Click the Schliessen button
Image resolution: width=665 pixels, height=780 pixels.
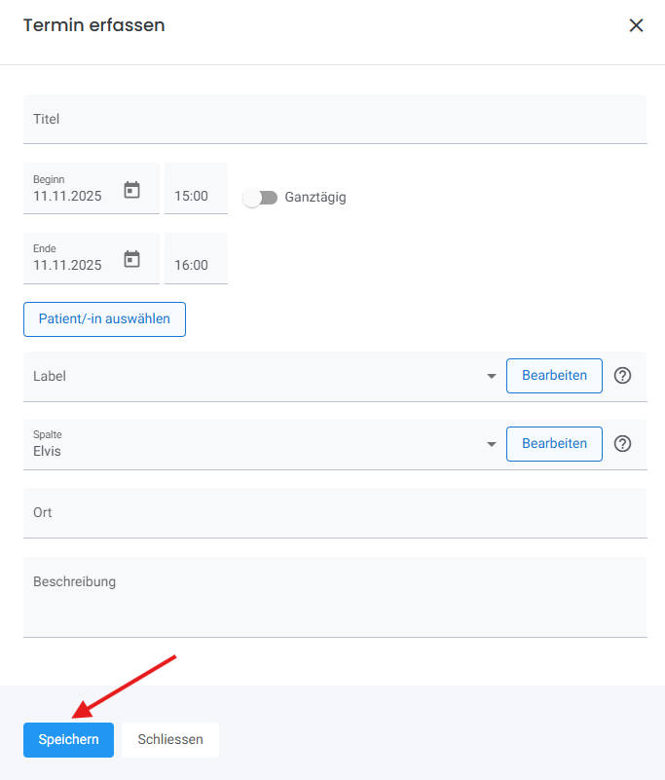coord(170,740)
